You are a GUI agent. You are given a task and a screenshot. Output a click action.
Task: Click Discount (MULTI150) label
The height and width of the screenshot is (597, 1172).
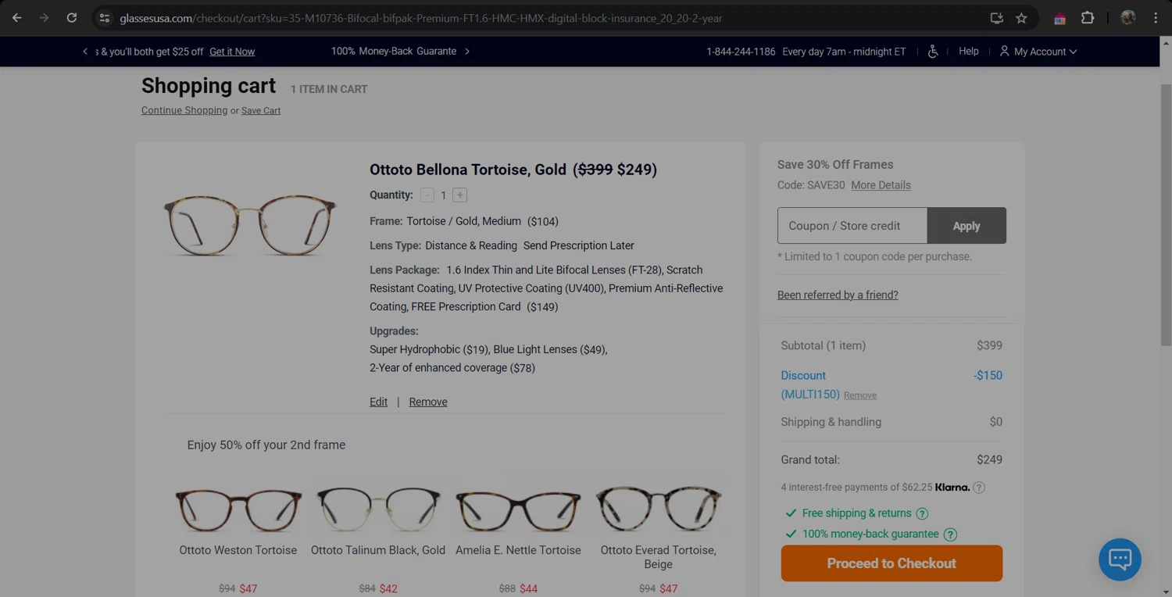pos(810,385)
